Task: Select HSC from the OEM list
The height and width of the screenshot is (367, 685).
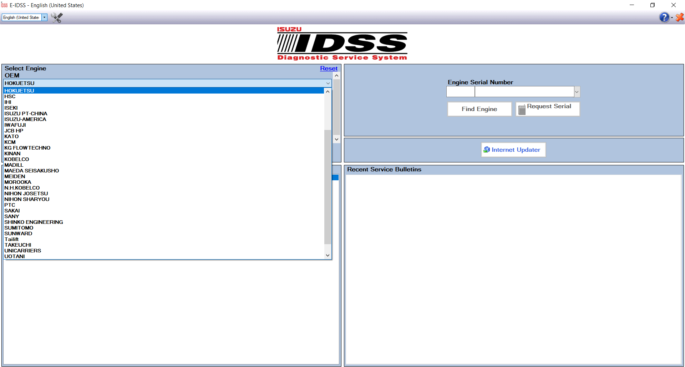Action: coord(164,96)
